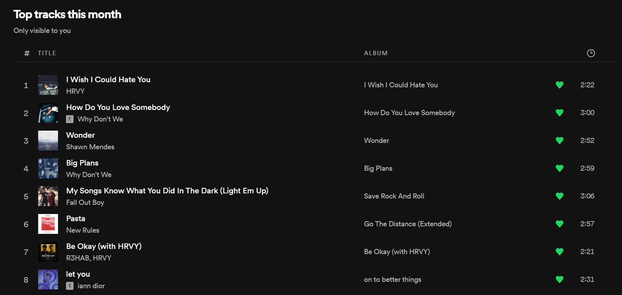Open HRVY artist page from track one
The image size is (622, 295).
(76, 91)
